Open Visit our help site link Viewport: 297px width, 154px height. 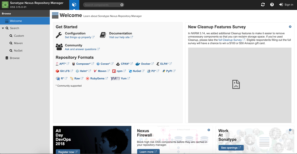(x=121, y=37)
